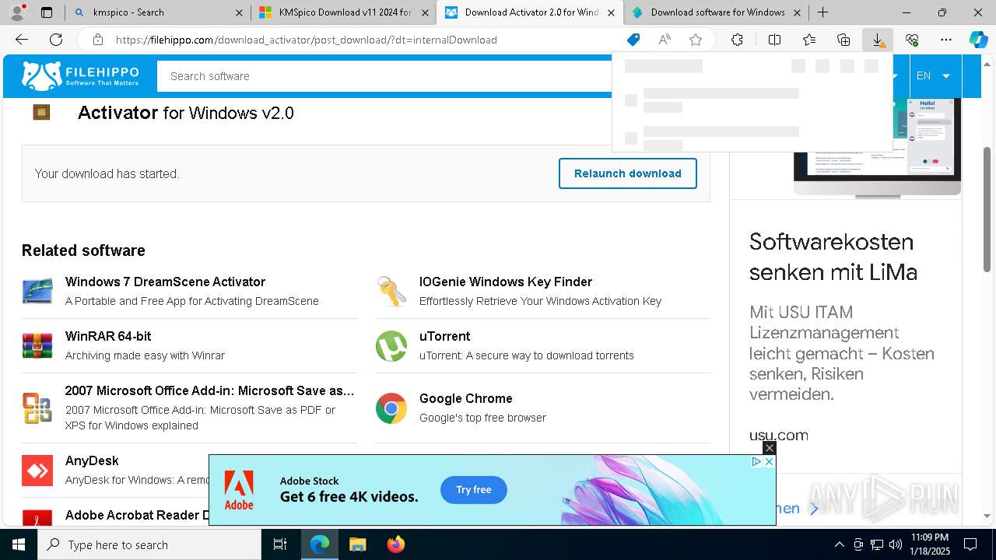Expand the EN language dropdown
Image resolution: width=996 pixels, height=560 pixels.
pyautogui.click(x=933, y=75)
